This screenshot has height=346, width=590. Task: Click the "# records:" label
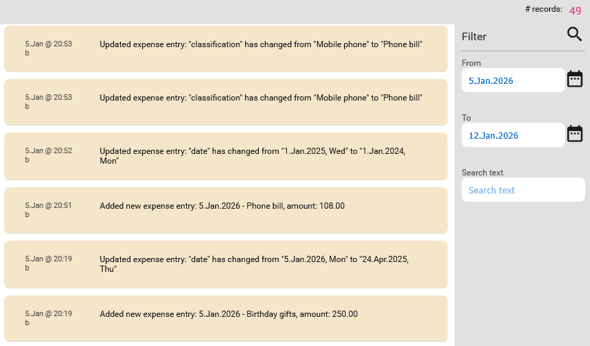543,9
